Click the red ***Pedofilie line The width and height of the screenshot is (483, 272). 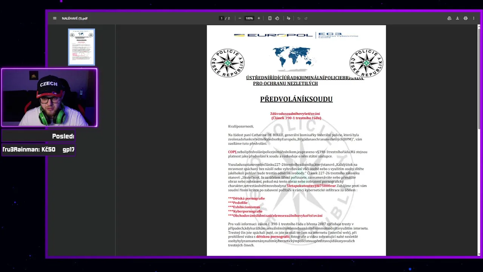tap(238, 203)
